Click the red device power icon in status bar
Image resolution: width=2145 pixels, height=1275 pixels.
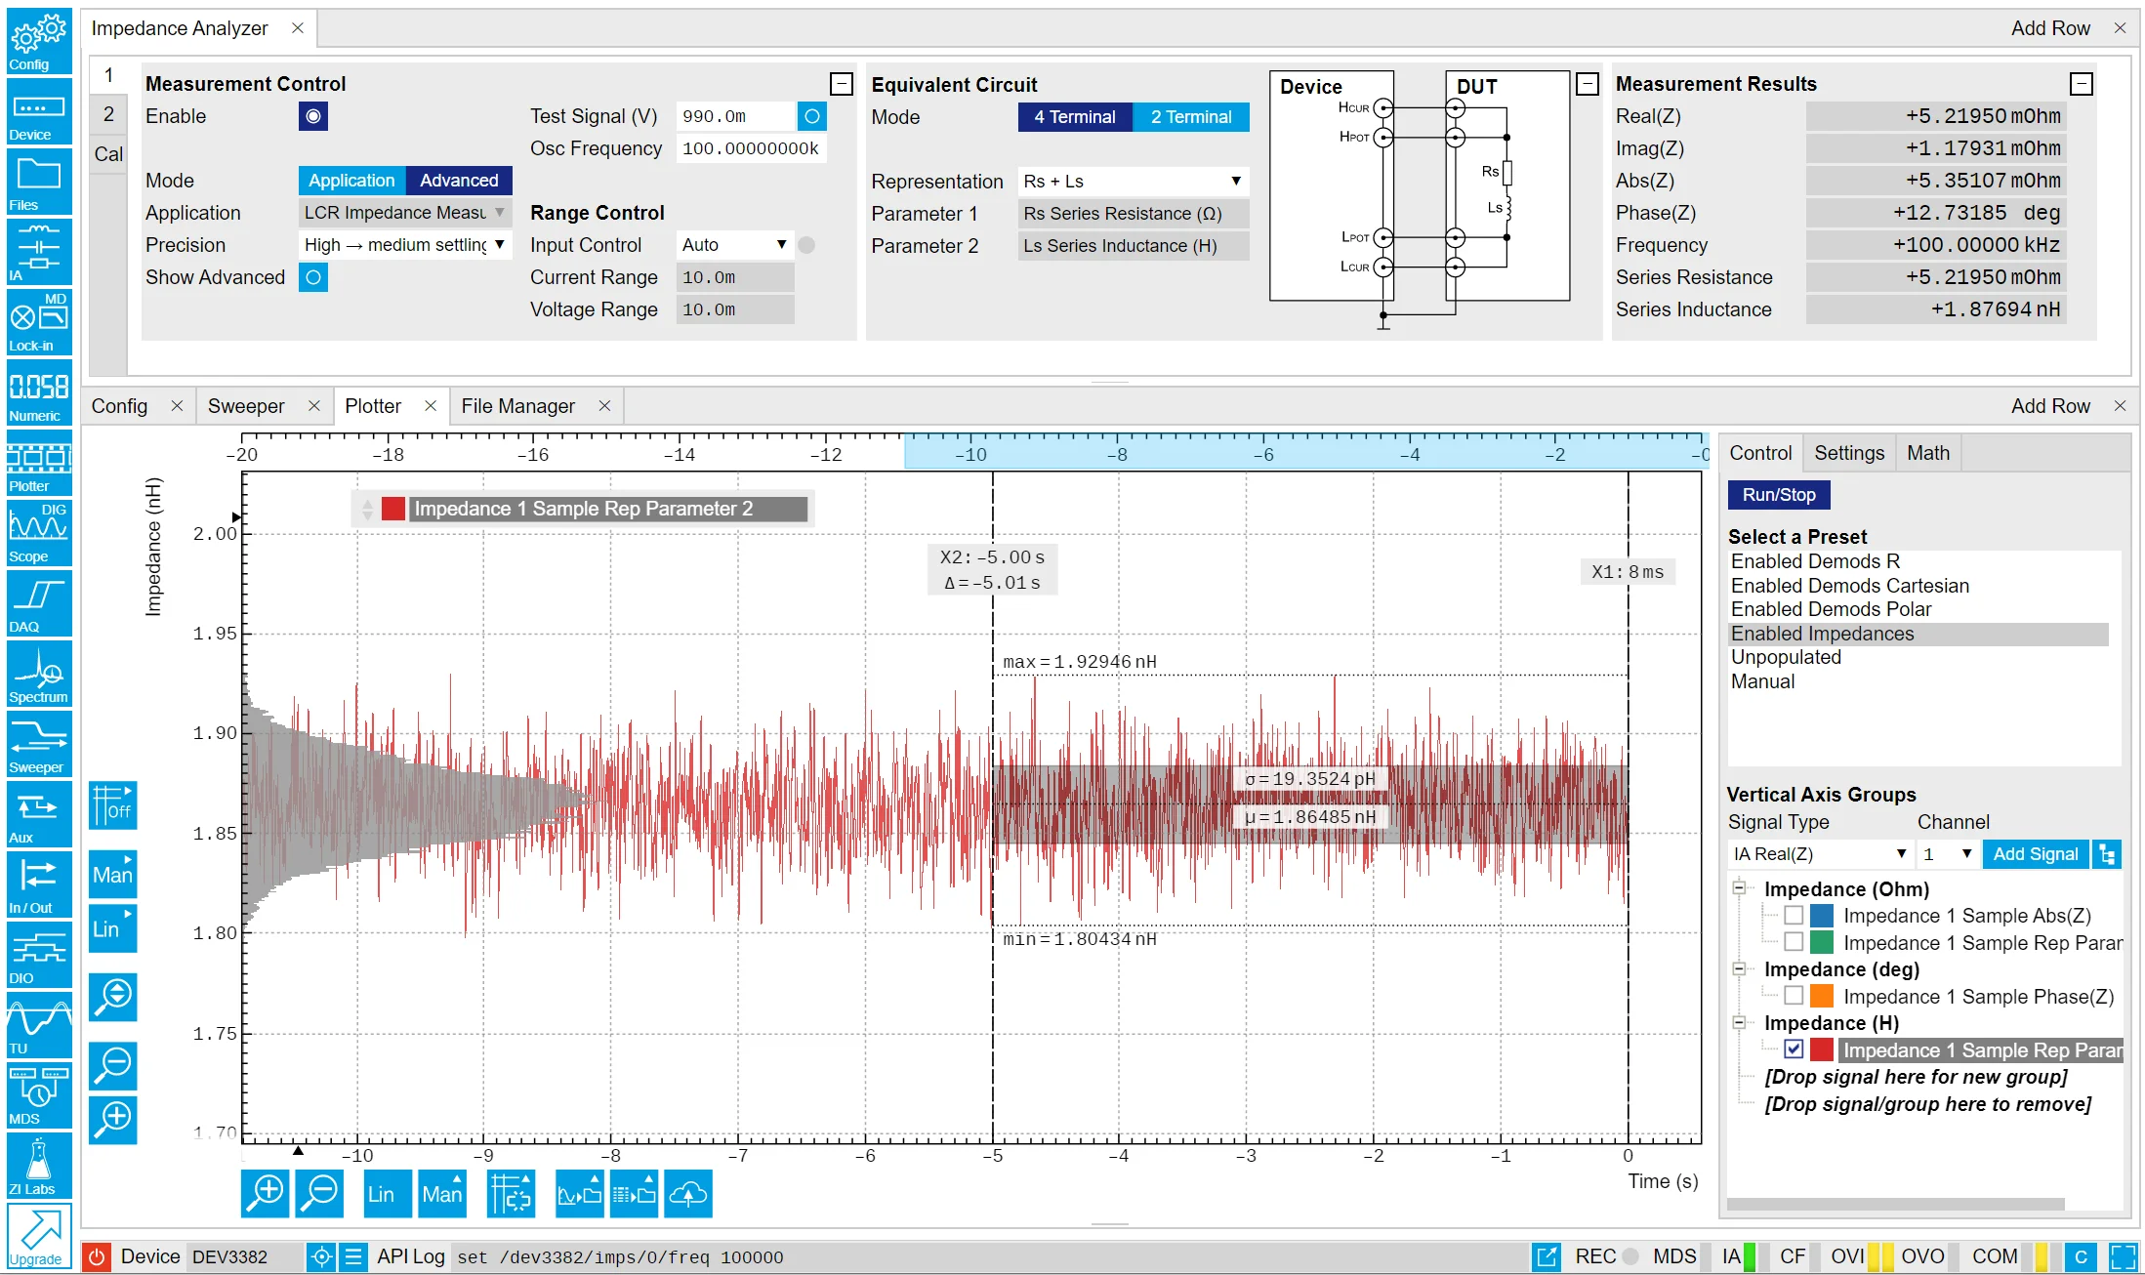click(96, 1256)
